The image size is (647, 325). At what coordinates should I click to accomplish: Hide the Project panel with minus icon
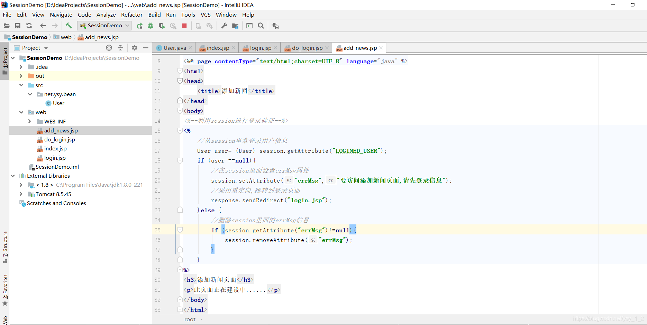pyautogui.click(x=146, y=48)
